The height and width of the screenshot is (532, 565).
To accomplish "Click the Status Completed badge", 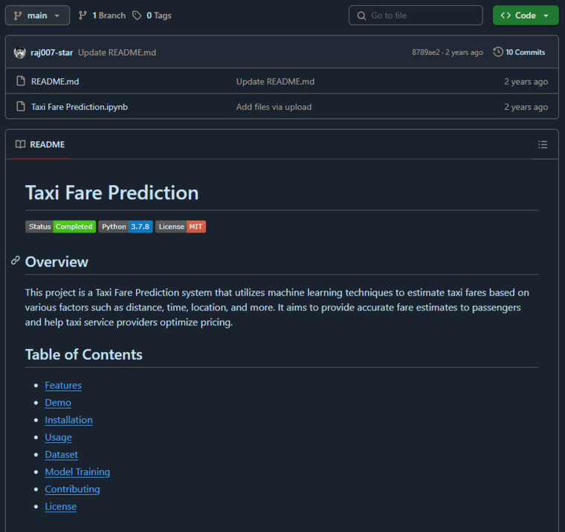I will point(60,227).
